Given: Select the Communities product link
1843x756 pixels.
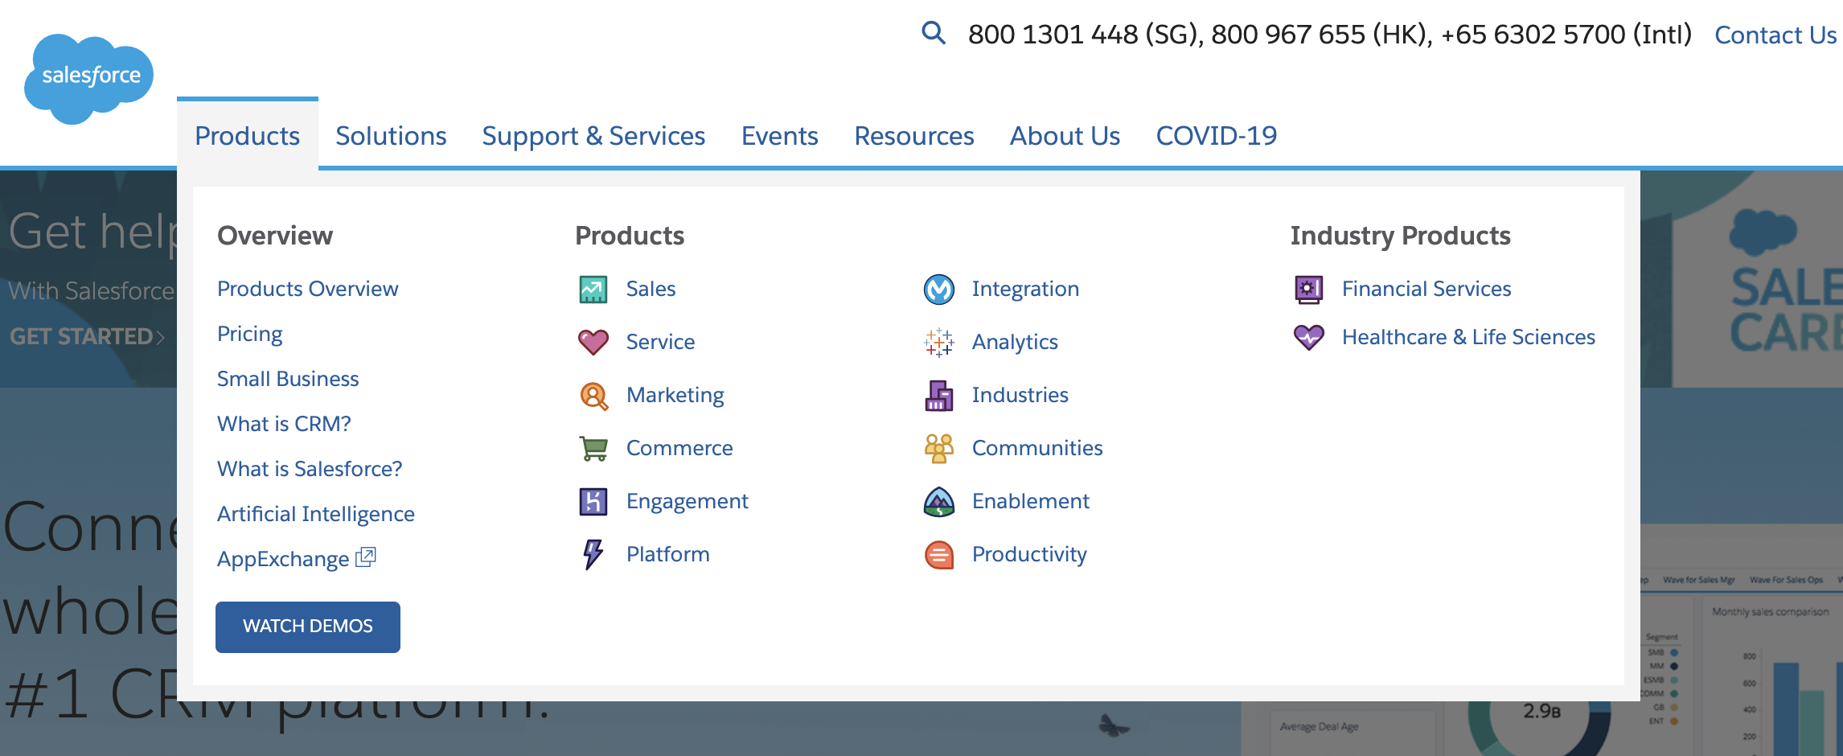Looking at the screenshot, I should [x=1037, y=448].
